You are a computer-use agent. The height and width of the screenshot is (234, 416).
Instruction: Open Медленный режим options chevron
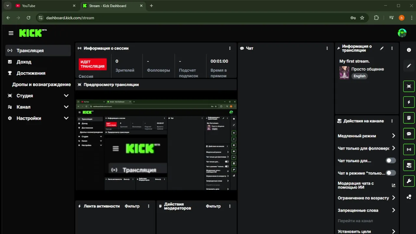(x=394, y=136)
